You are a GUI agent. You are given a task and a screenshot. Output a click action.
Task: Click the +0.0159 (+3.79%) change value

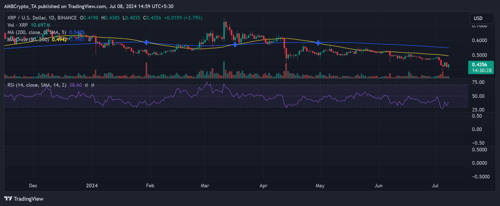click(x=183, y=18)
